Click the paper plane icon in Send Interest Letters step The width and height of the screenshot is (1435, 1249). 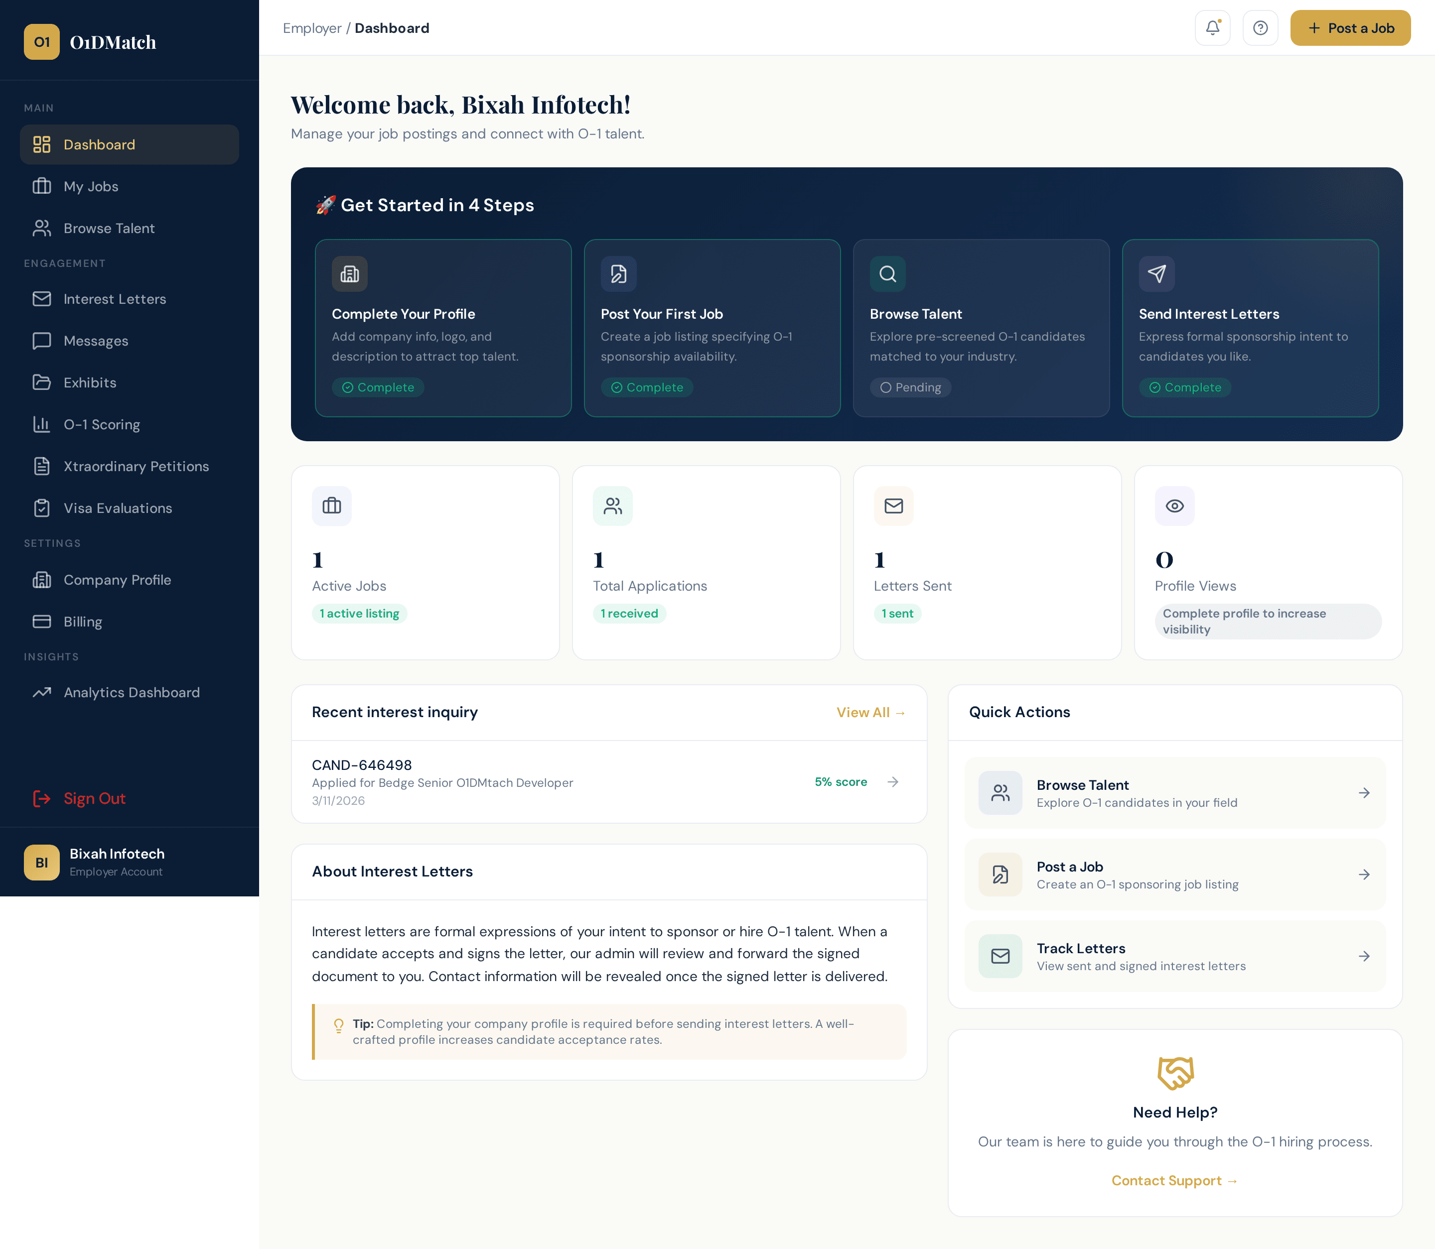(x=1157, y=274)
